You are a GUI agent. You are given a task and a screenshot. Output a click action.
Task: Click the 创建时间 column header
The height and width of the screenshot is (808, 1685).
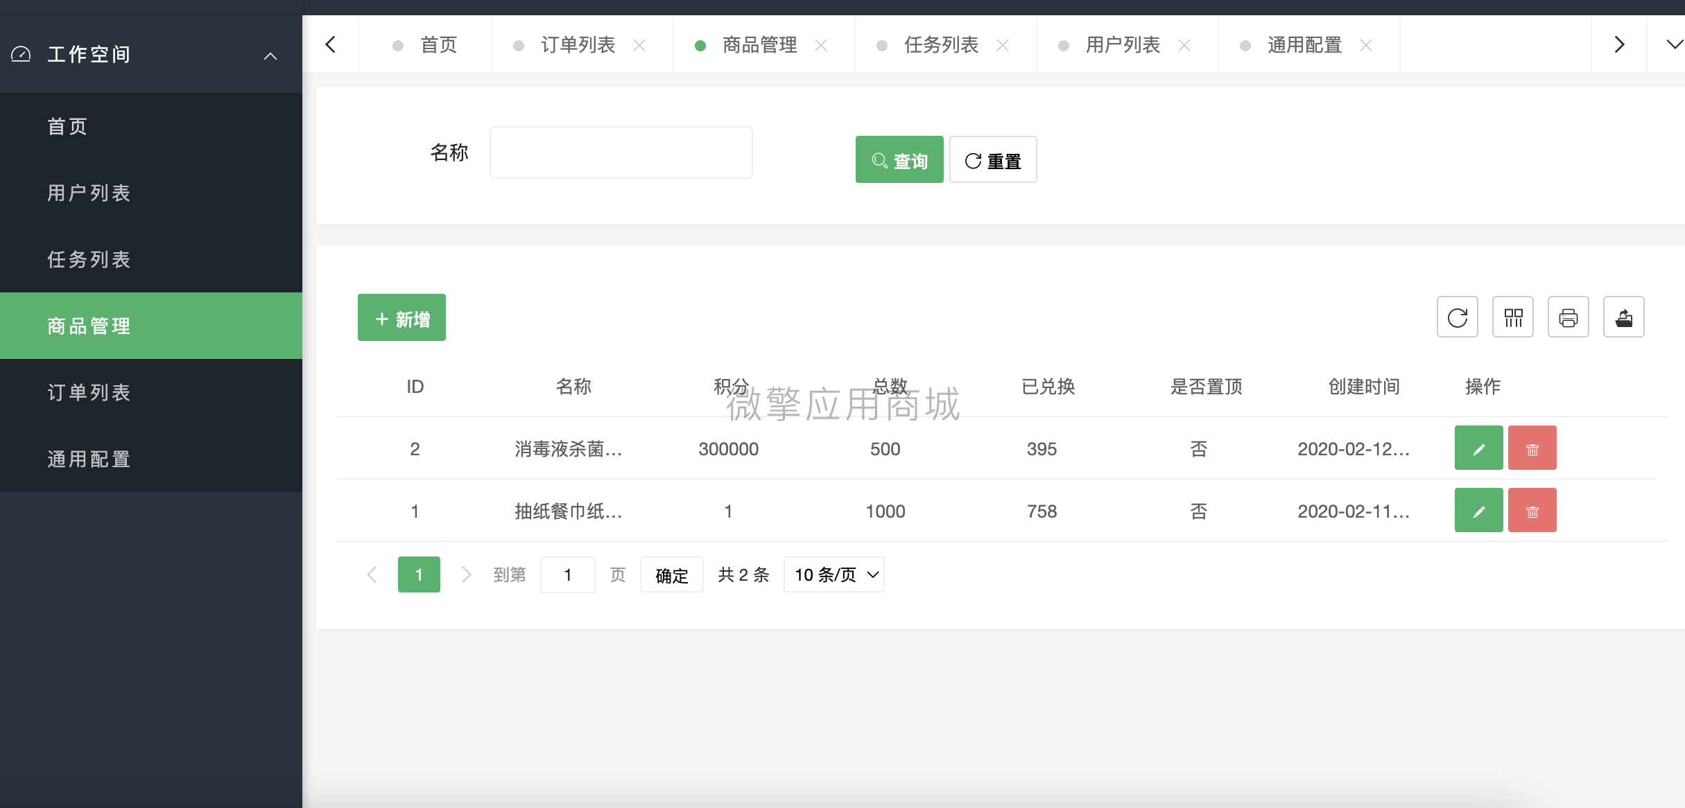coord(1365,386)
